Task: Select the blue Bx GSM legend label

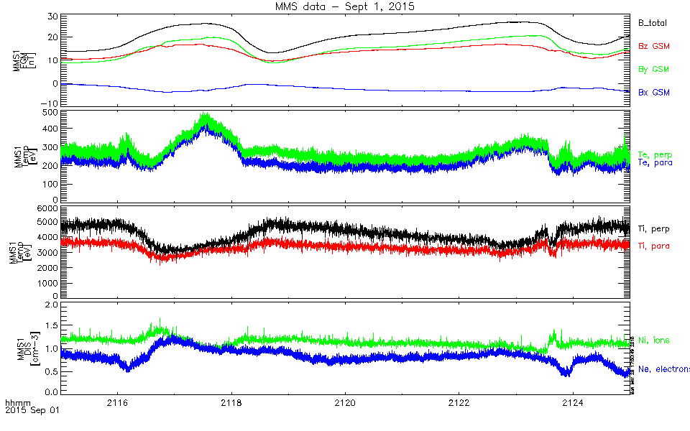Action: pyautogui.click(x=654, y=93)
